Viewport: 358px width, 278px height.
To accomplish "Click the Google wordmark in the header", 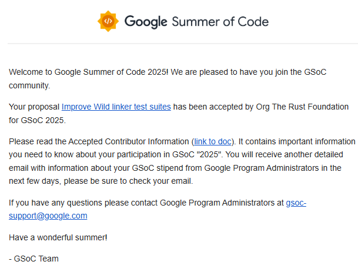I will tap(146, 22).
